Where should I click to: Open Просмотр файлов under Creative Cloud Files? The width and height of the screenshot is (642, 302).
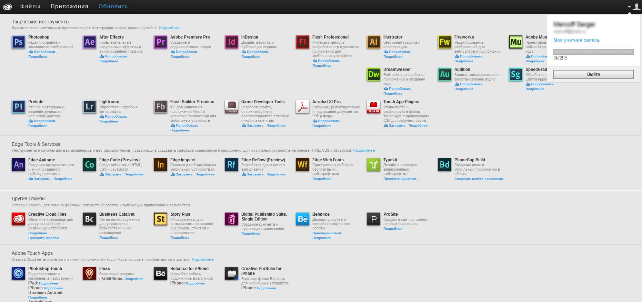tap(45, 238)
